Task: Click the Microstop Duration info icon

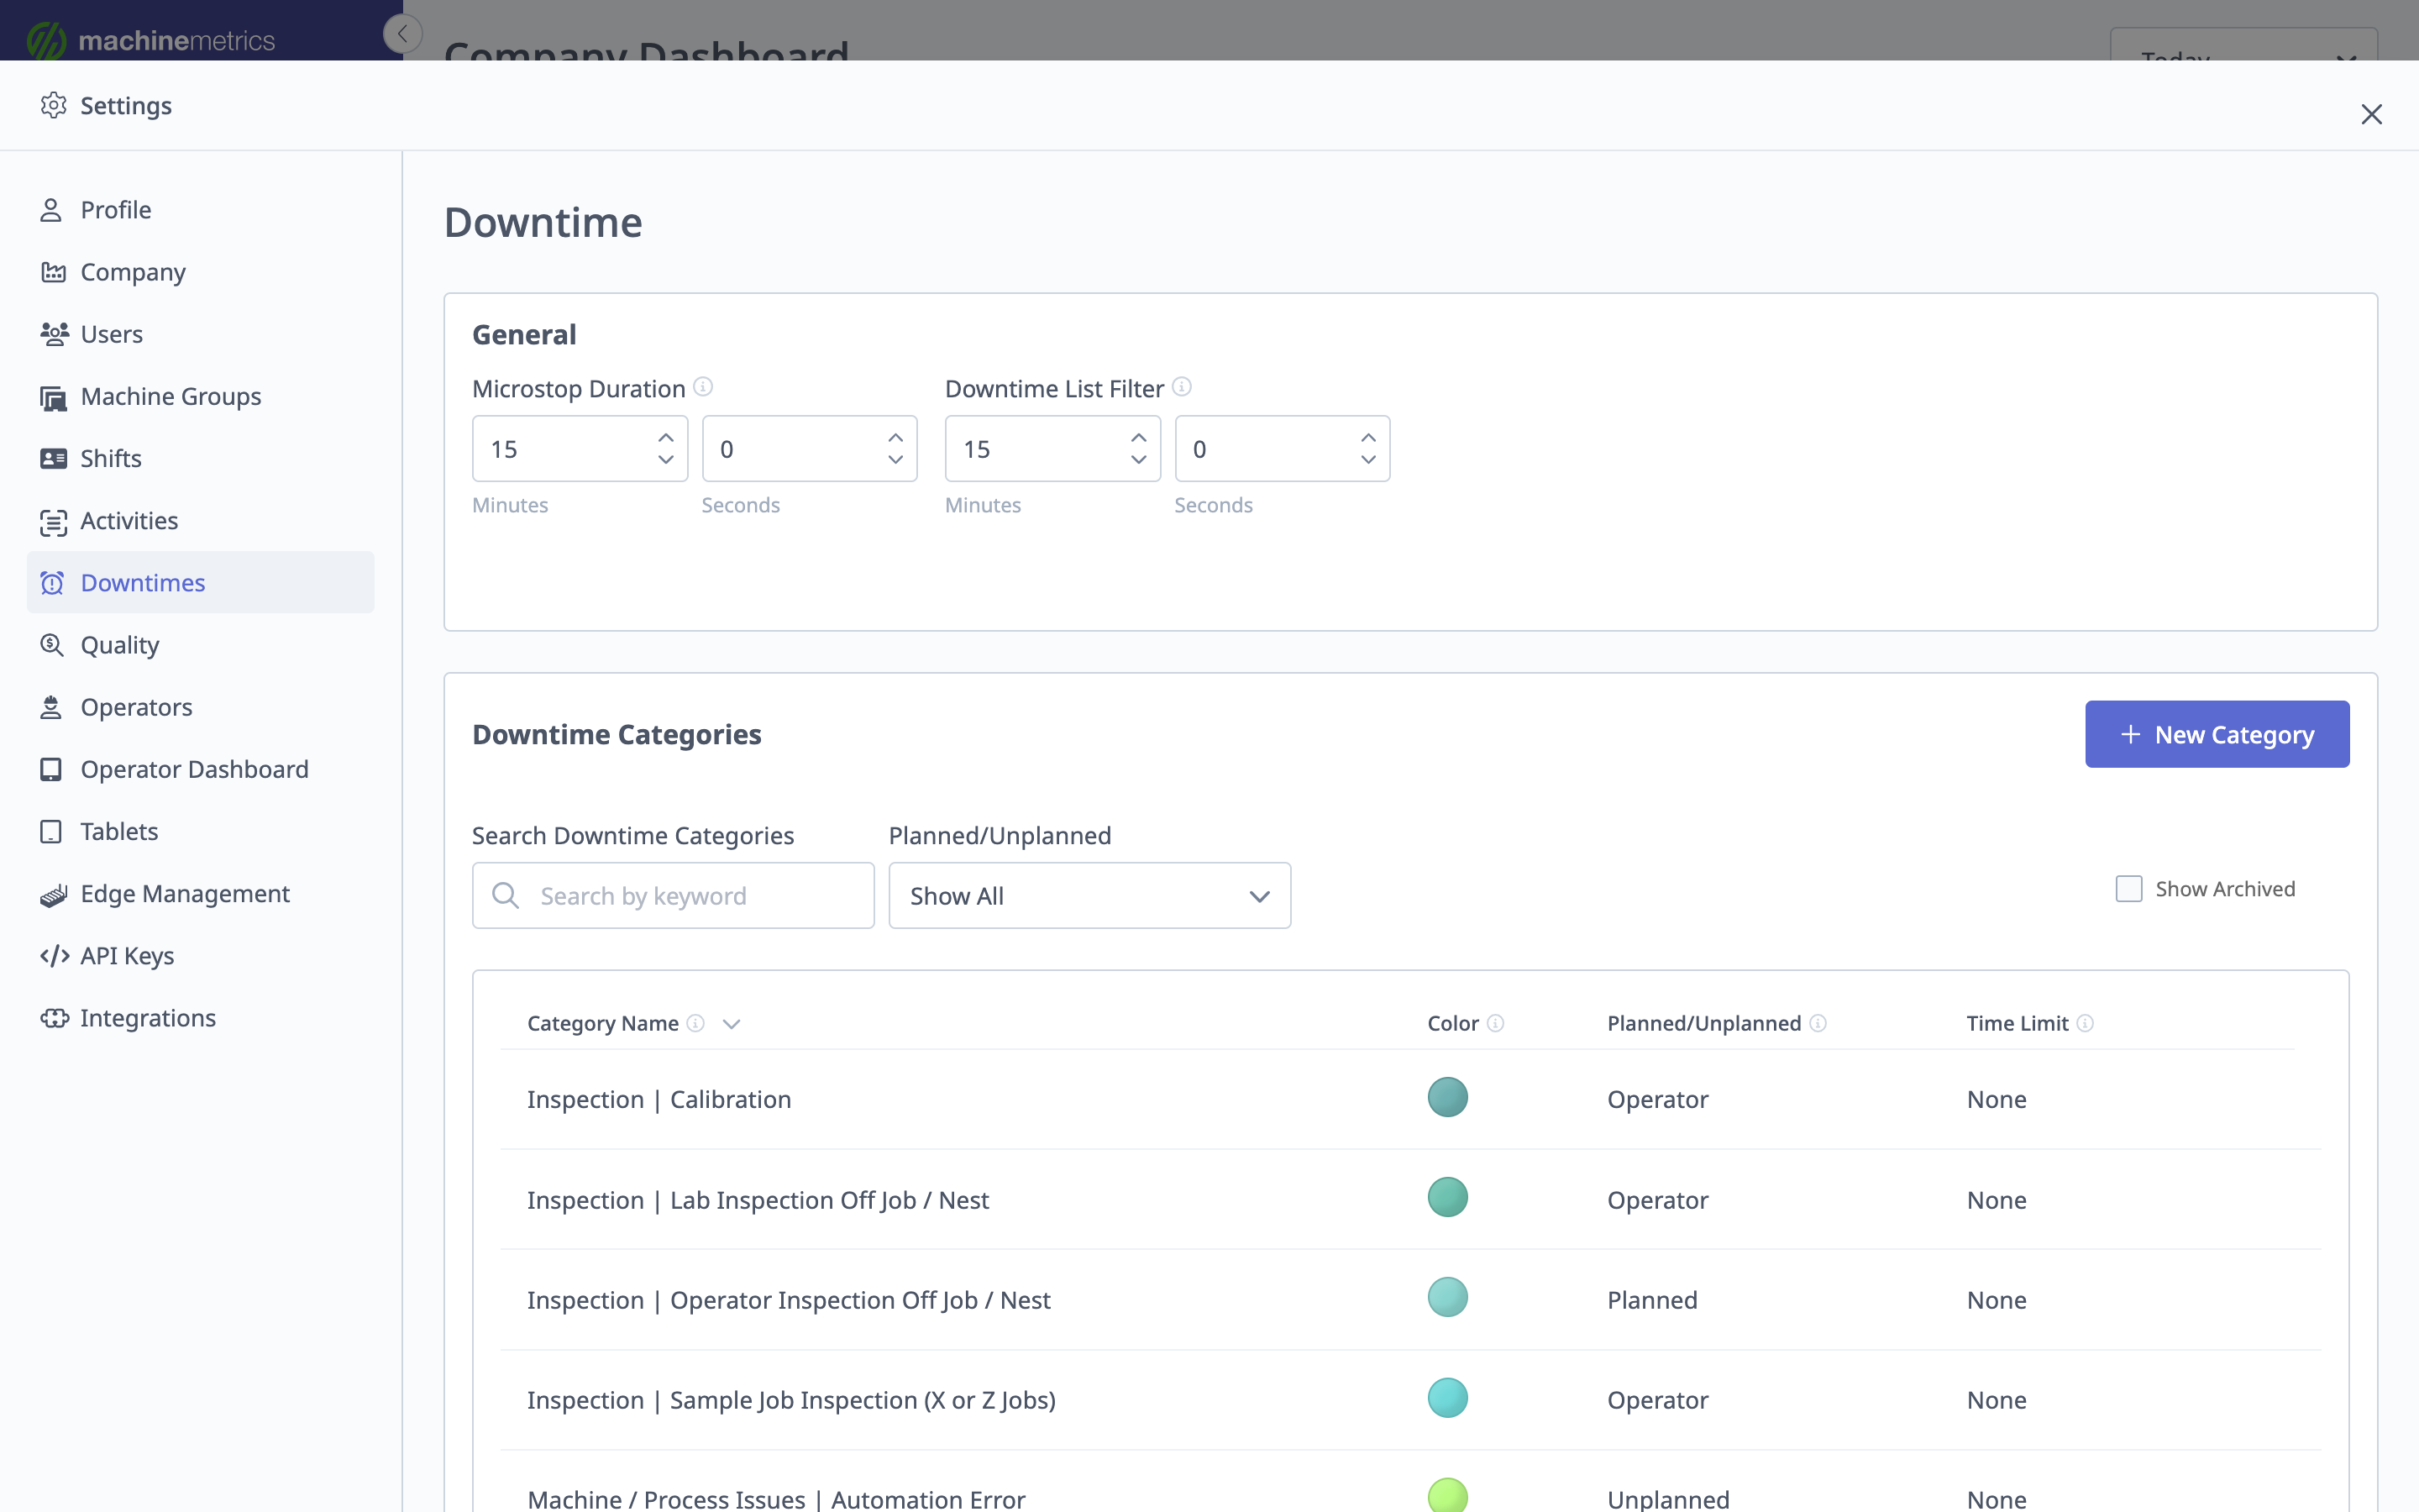Action: tap(704, 387)
